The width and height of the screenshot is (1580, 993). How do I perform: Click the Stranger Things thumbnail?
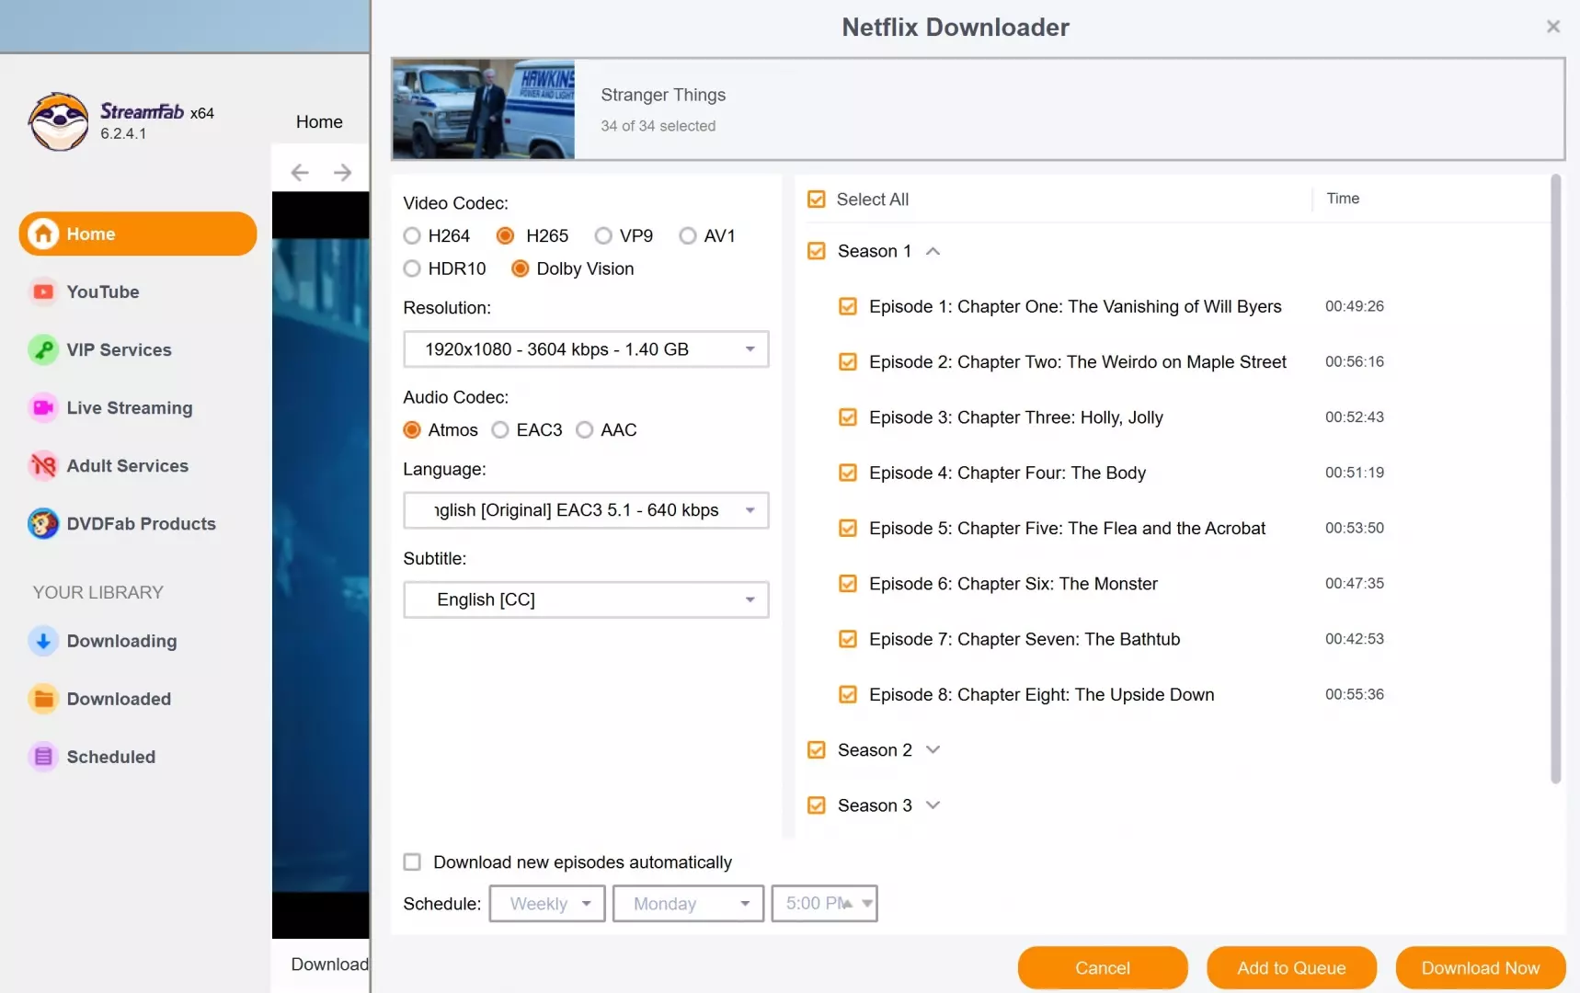(x=484, y=109)
